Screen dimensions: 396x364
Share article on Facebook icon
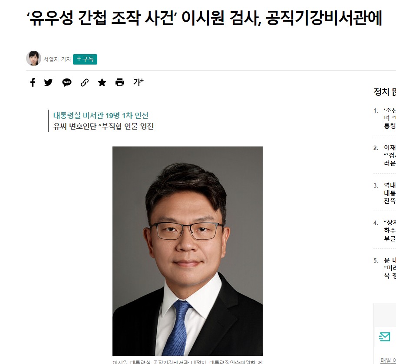point(33,82)
